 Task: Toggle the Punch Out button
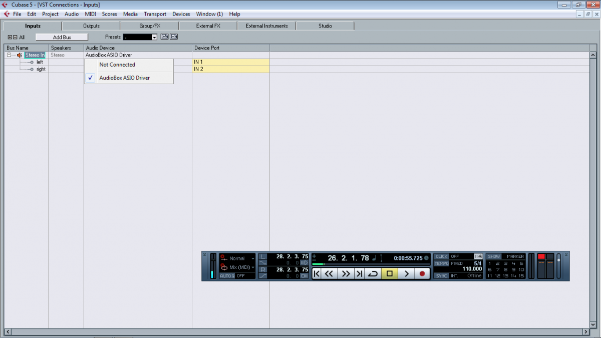click(x=263, y=276)
